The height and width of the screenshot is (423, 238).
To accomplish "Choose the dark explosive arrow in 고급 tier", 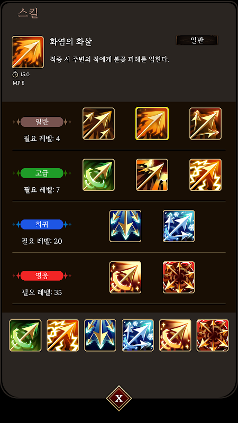I will pos(152,175).
